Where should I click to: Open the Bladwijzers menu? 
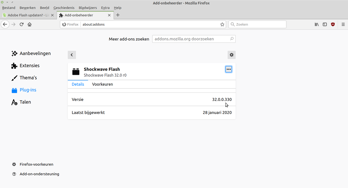click(x=88, y=8)
